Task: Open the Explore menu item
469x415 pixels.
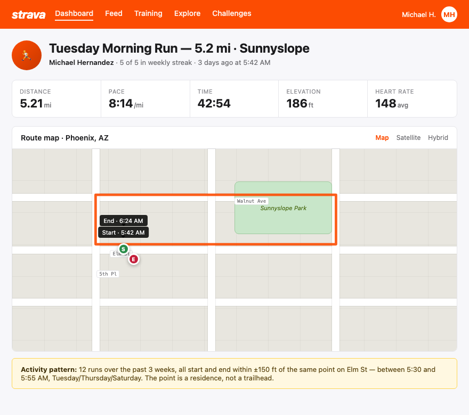Action: [187, 14]
